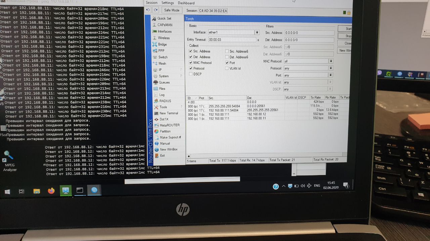Open Quick Set in WinBox sidebar

[x=164, y=18]
